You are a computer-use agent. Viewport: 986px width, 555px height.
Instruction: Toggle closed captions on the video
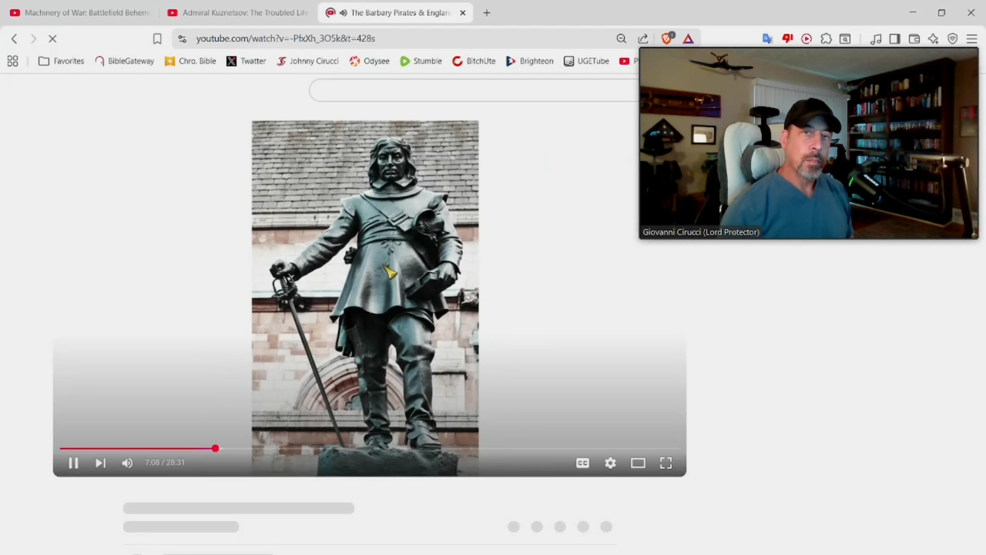[582, 462]
